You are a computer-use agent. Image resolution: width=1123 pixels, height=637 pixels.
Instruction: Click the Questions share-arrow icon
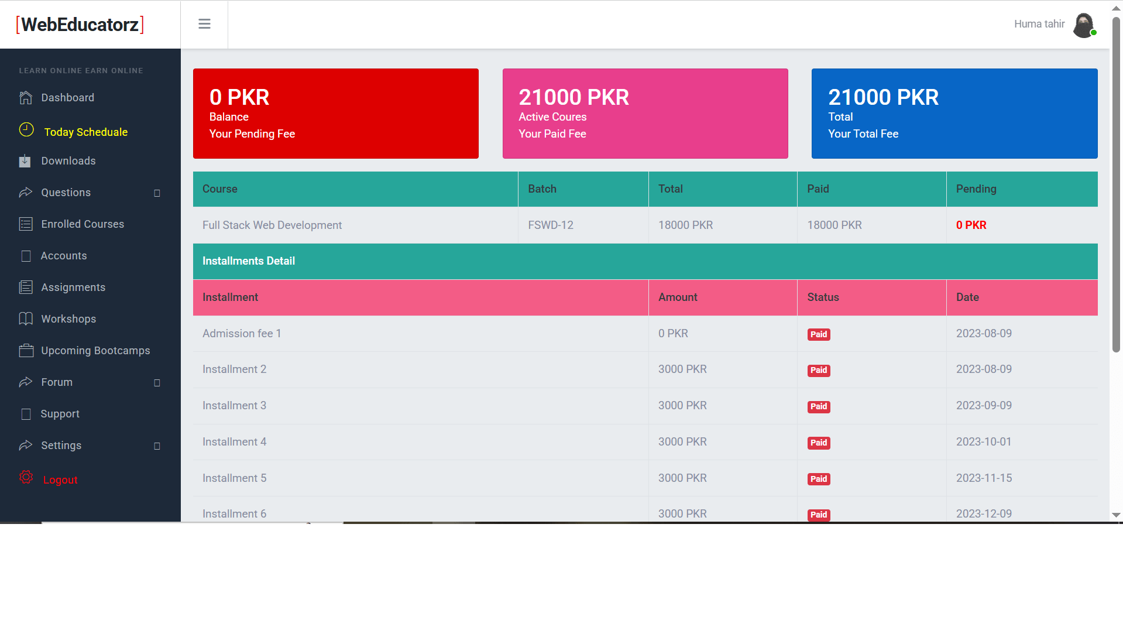(x=26, y=192)
